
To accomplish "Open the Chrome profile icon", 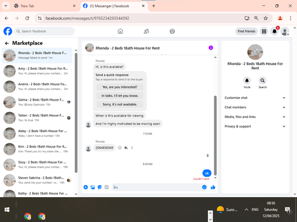I will (x=280, y=18).
